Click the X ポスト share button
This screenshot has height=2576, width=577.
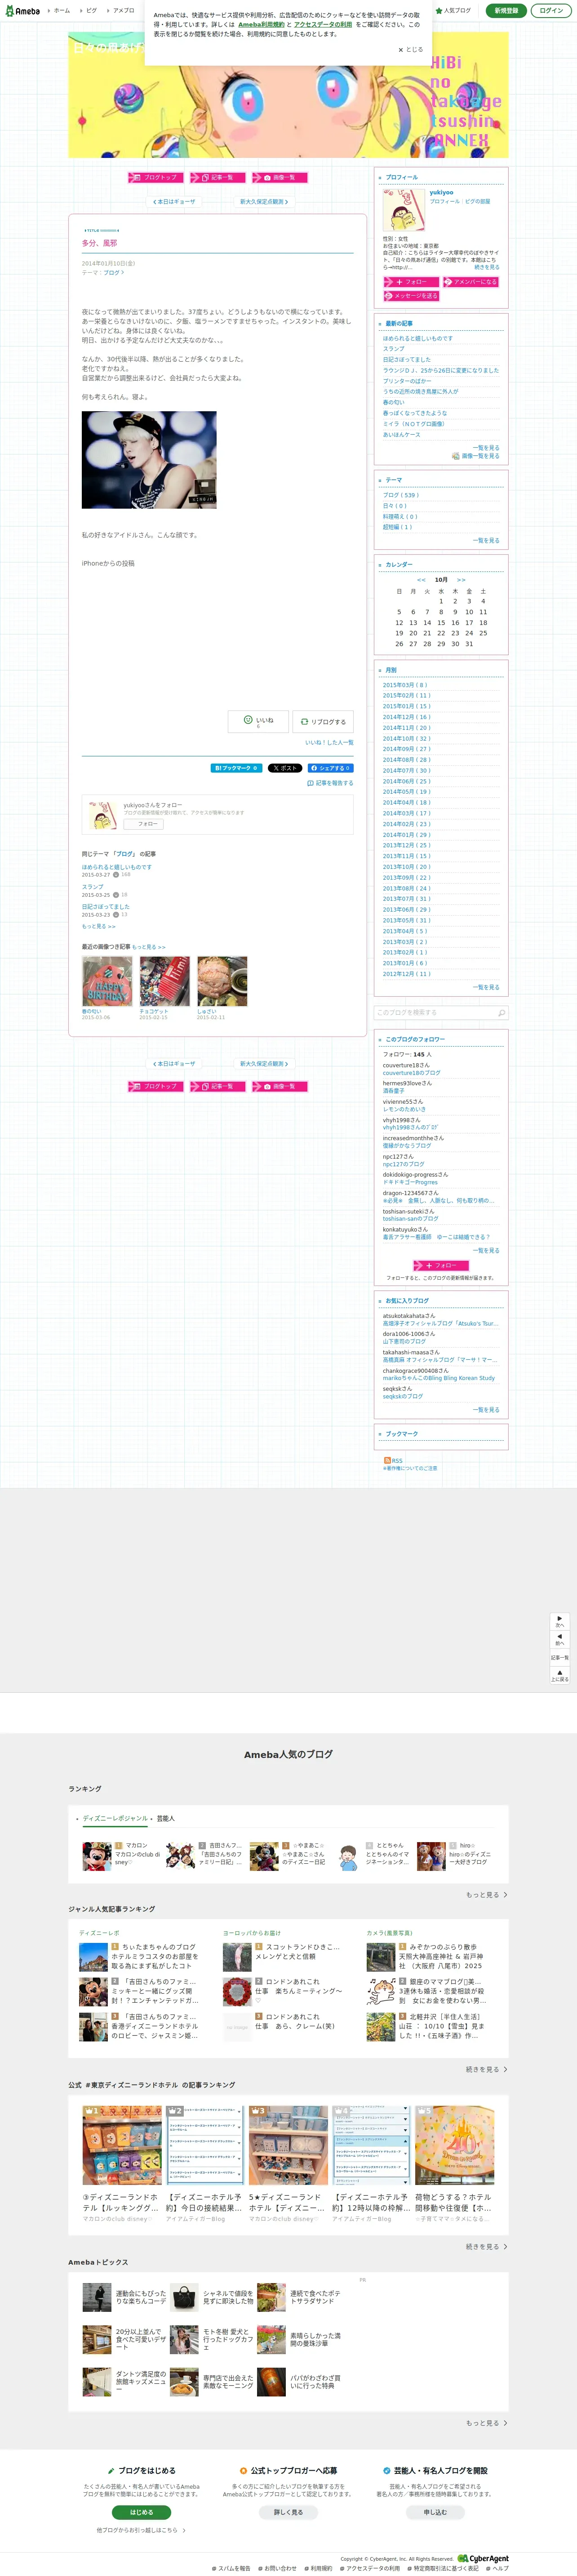click(284, 768)
